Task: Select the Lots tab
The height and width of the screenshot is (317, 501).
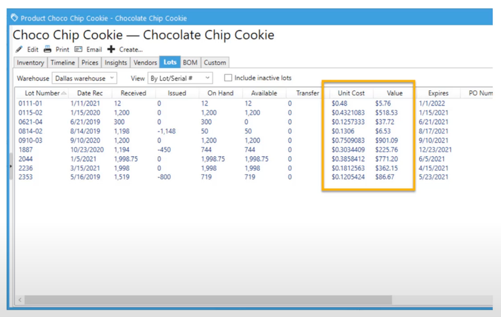Action: point(170,62)
